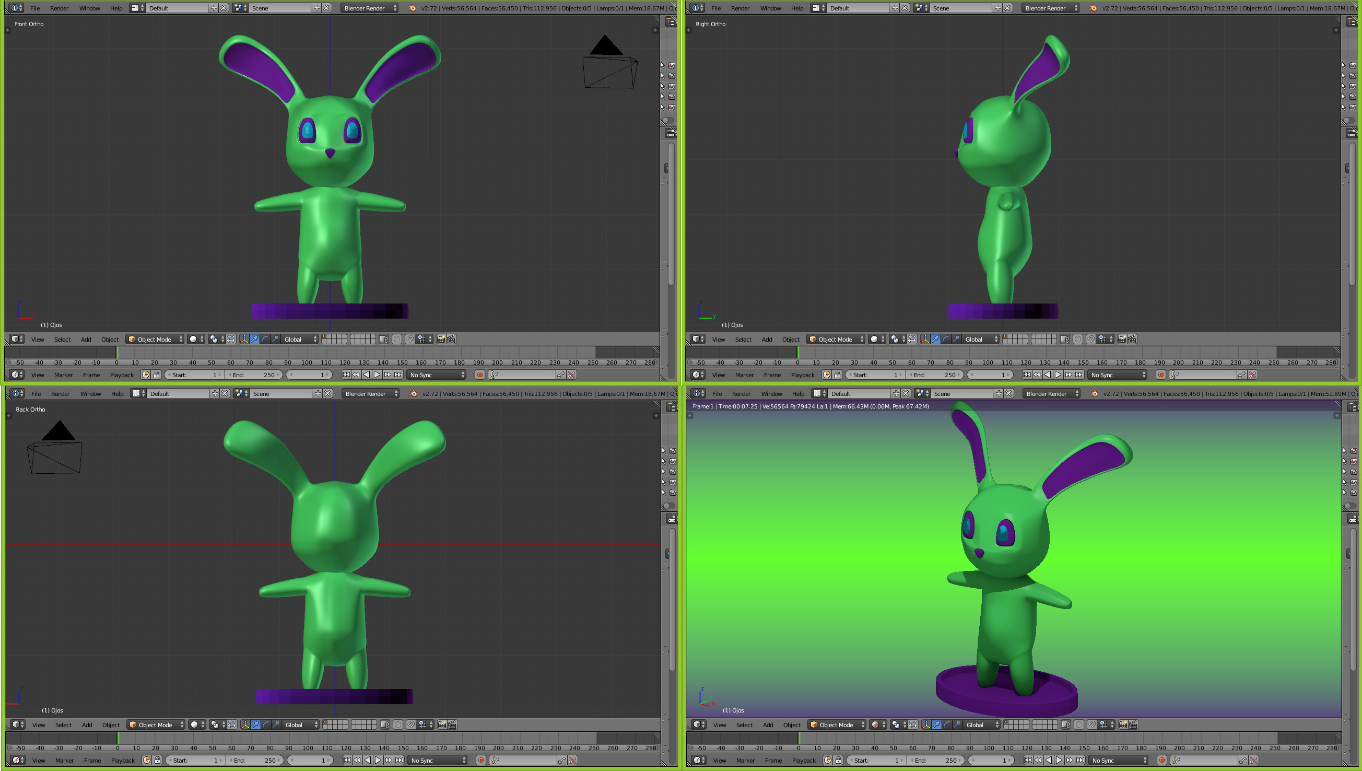Viewport: 1362px width, 771px height.
Task: Toggle proportional editing circle, Right Ortho window
Action: [x=1078, y=339]
